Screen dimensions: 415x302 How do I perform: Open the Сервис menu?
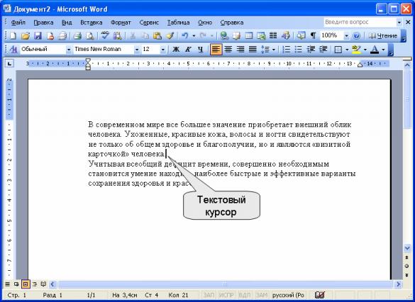149,23
